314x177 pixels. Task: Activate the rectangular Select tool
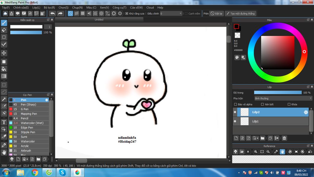(4, 85)
